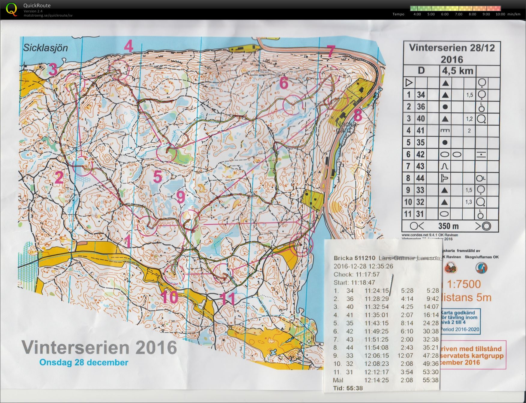Click the double oval symbols in row 6 42
This screenshot has height=403, width=526.
(451, 154)
